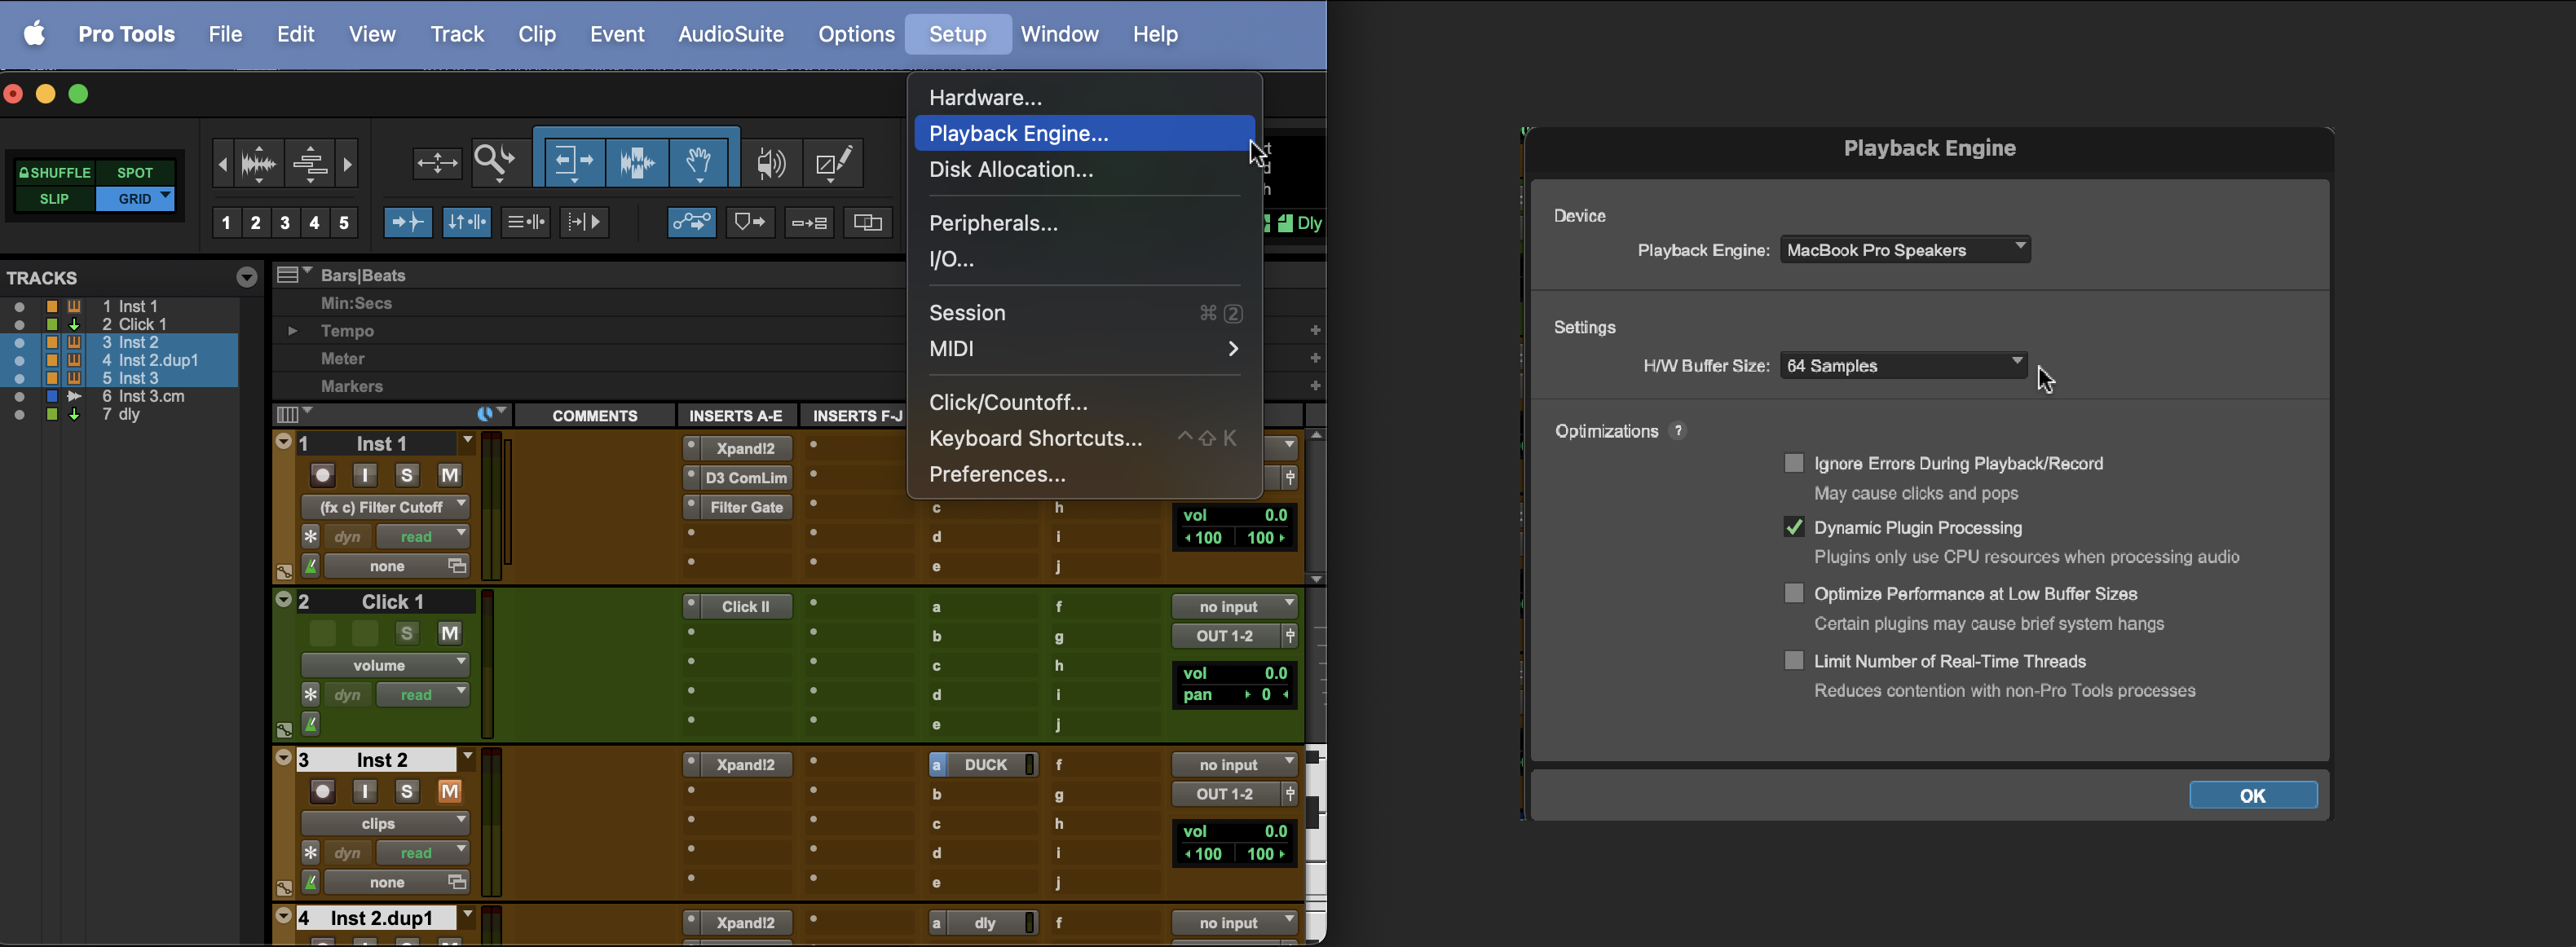Choose Disk Allocation... menu entry

tap(1084, 169)
